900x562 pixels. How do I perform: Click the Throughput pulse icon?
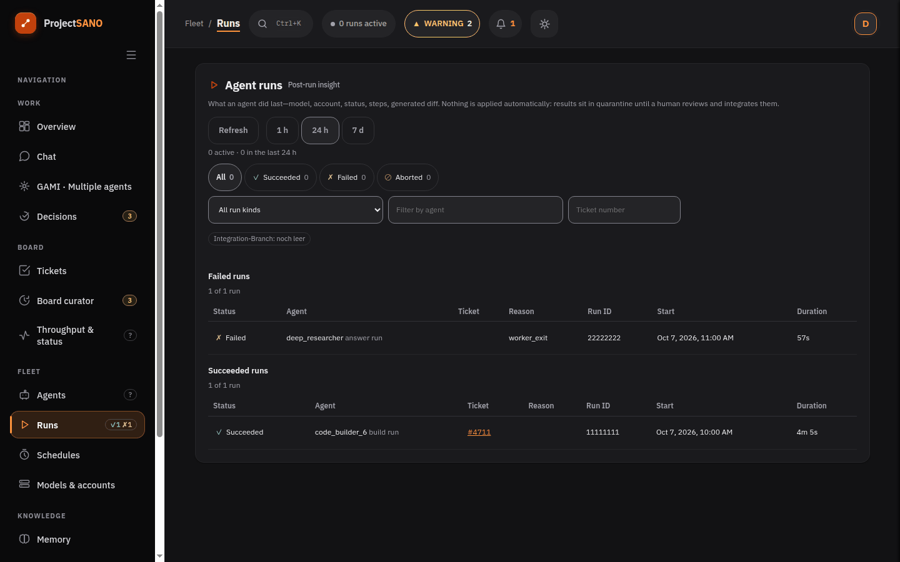[x=24, y=335]
